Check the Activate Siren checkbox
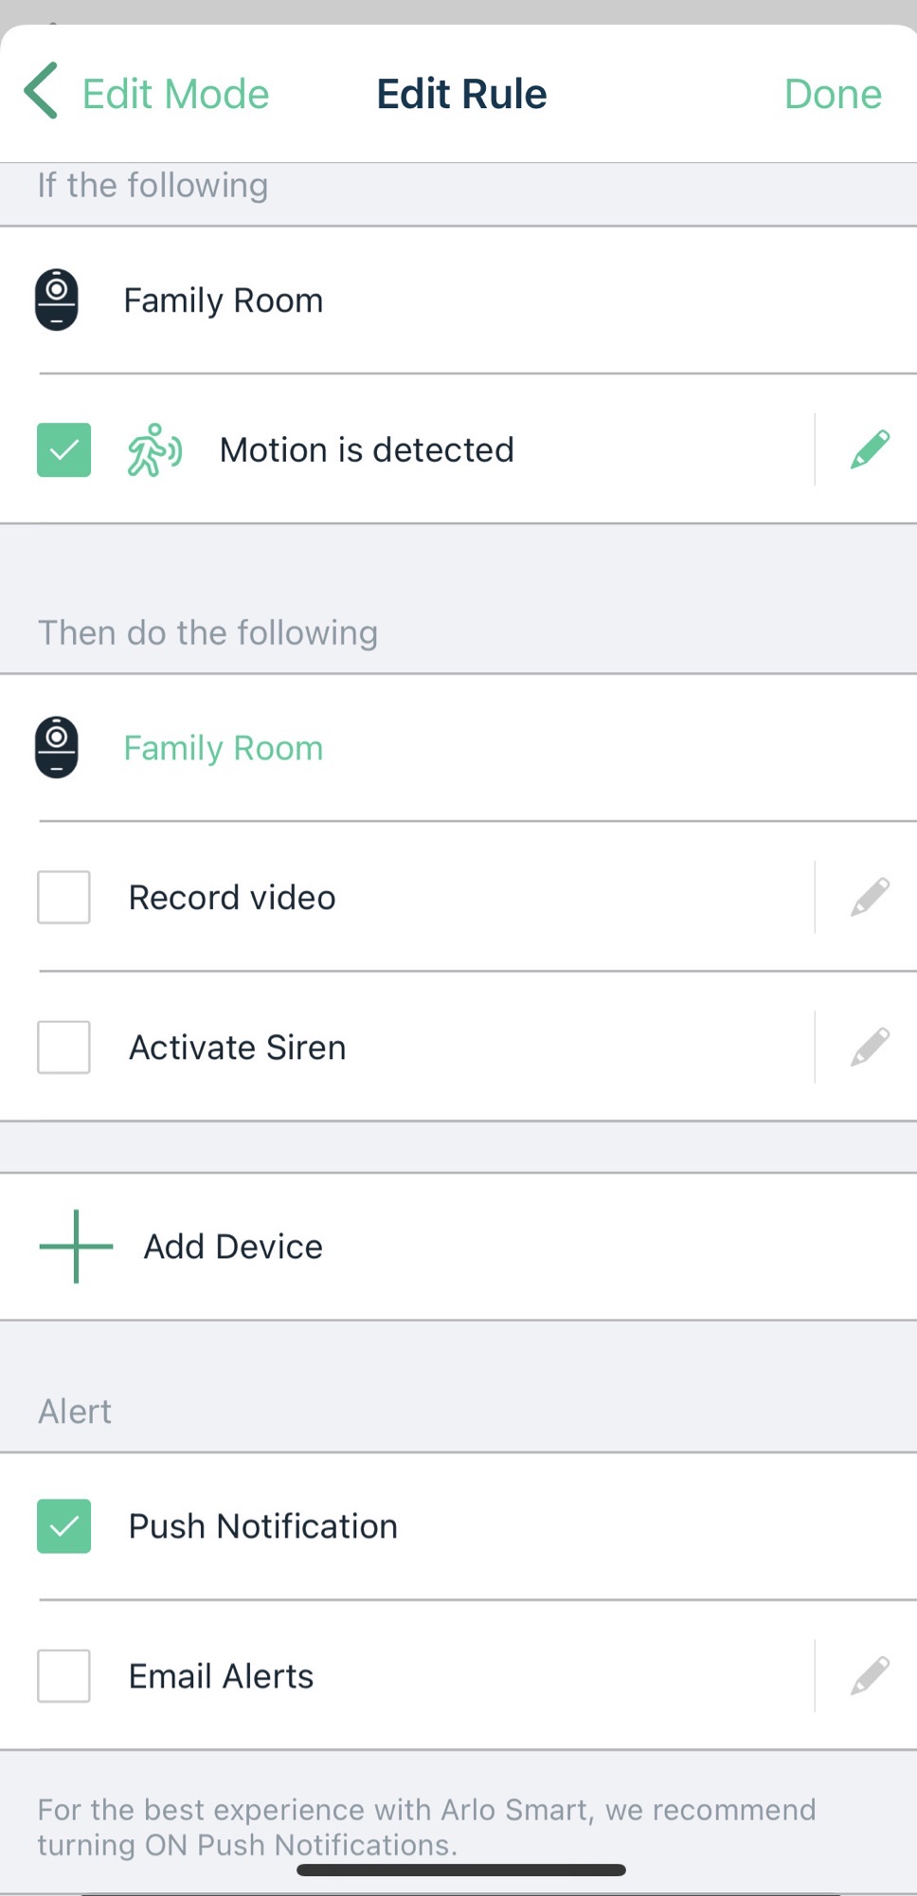 coord(63,1047)
